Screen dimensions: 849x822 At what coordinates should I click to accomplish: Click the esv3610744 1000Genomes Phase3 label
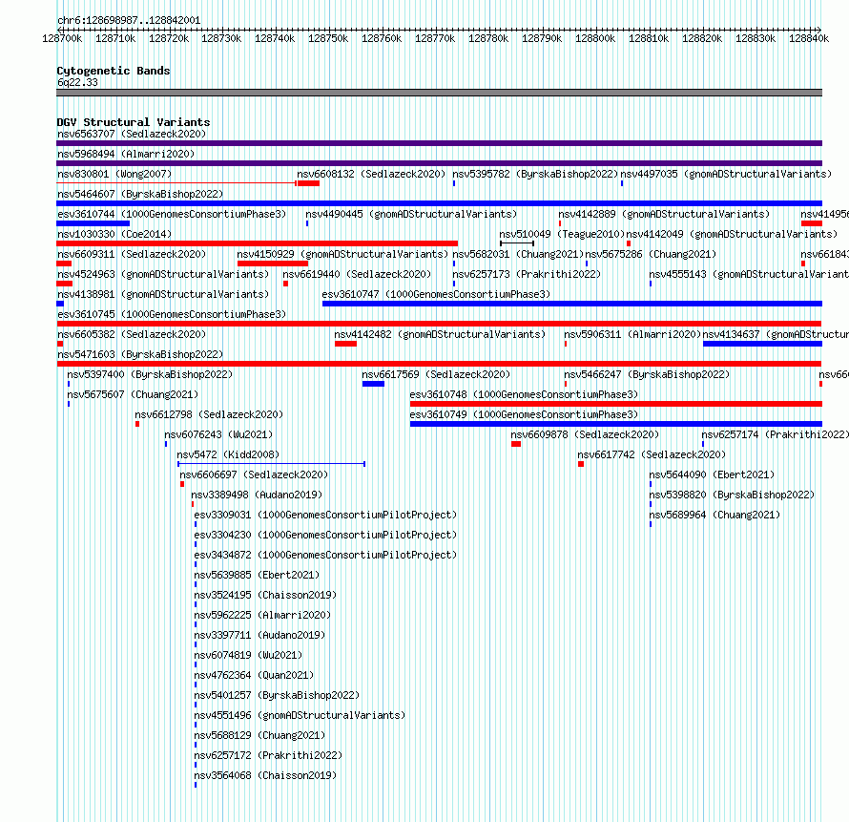coord(172,214)
